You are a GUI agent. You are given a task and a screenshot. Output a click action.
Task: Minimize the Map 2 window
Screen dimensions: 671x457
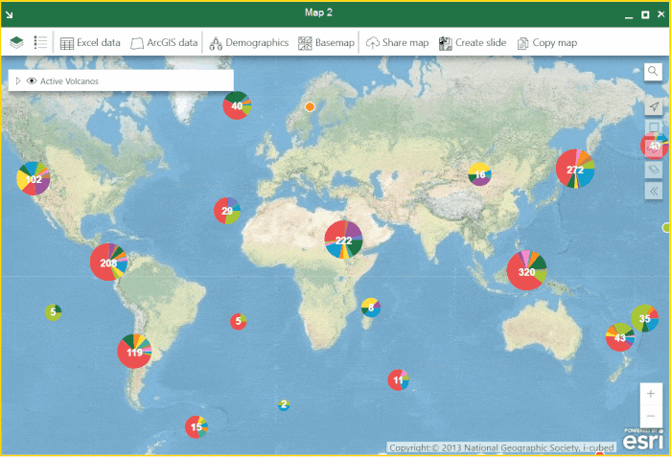click(x=629, y=15)
